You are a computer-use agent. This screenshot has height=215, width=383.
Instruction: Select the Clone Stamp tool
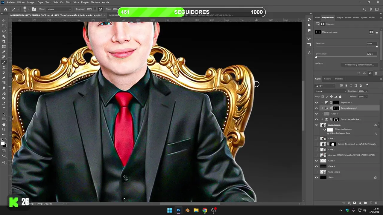(4, 67)
